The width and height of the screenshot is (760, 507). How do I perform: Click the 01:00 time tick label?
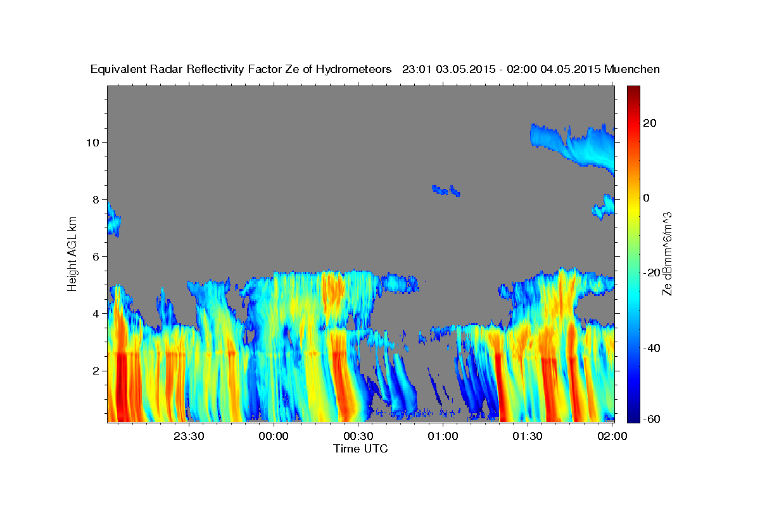pos(443,436)
